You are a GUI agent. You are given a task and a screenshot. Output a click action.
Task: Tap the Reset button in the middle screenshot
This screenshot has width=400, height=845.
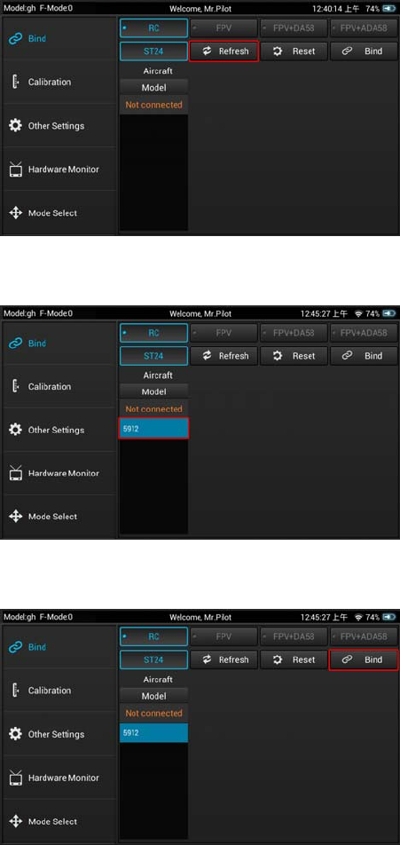point(294,356)
